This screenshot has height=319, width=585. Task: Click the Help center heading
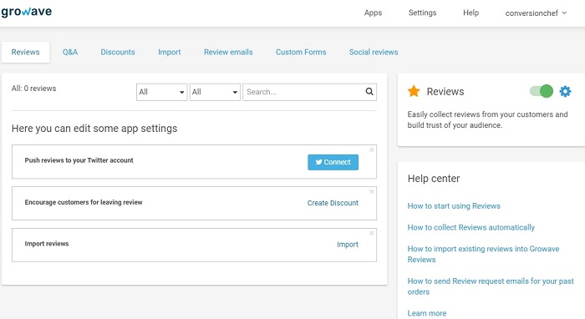[434, 179]
